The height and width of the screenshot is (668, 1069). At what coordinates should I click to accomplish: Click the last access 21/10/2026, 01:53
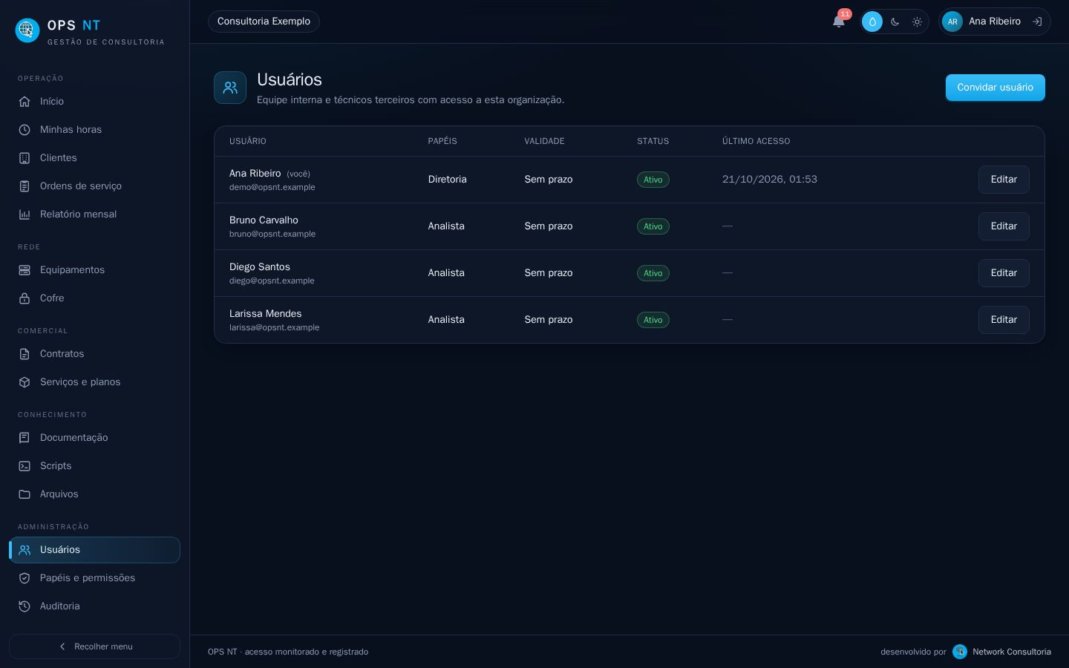point(770,180)
